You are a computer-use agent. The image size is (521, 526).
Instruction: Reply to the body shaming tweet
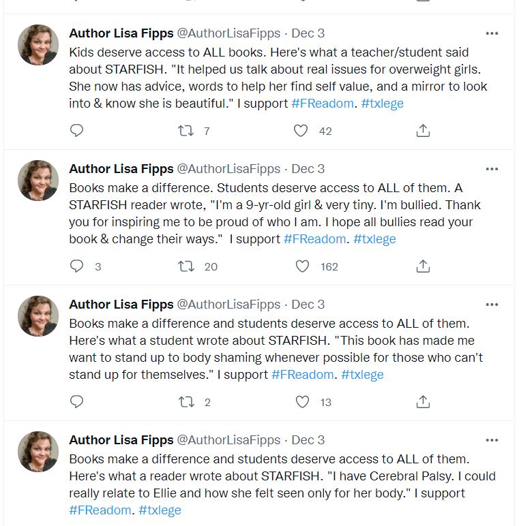tap(77, 401)
